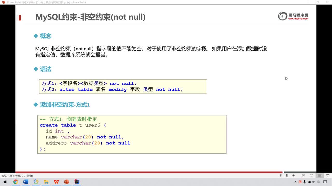This screenshot has height=186, width=332.
Task: Switch to Slide Sorter view
Action: tap(312, 175)
